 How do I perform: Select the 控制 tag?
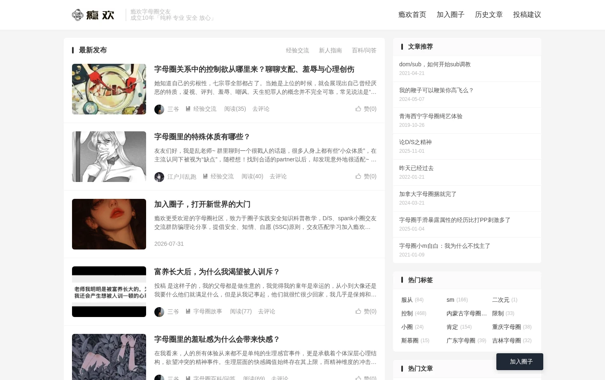407,313
